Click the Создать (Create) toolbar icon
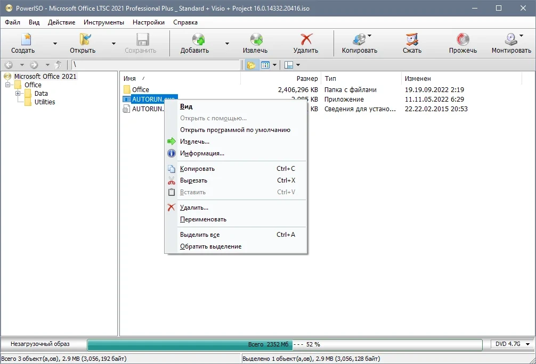536x364 pixels. click(x=26, y=39)
